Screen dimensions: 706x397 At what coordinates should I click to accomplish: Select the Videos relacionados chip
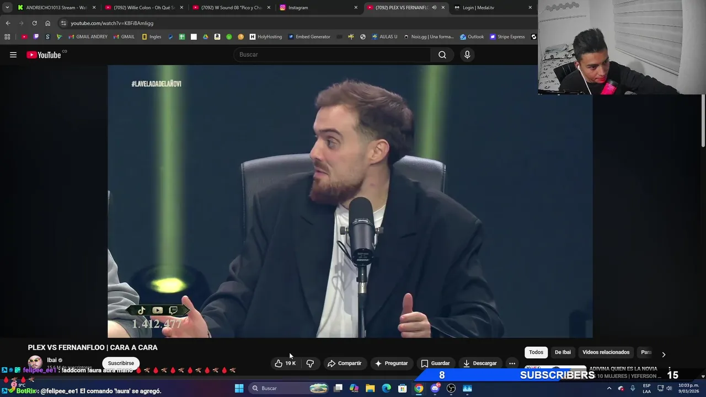click(606, 352)
